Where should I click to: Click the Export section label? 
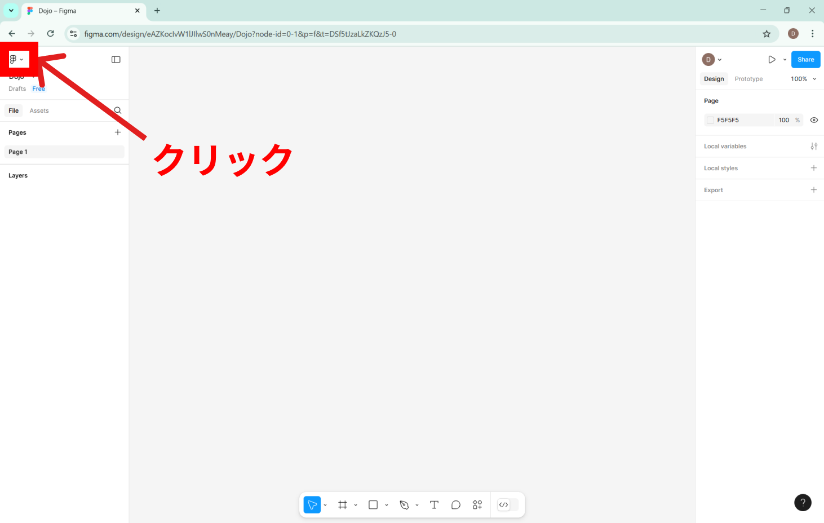click(x=714, y=190)
